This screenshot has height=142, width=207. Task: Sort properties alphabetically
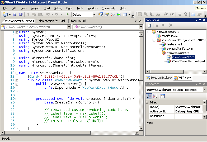tap(155, 96)
